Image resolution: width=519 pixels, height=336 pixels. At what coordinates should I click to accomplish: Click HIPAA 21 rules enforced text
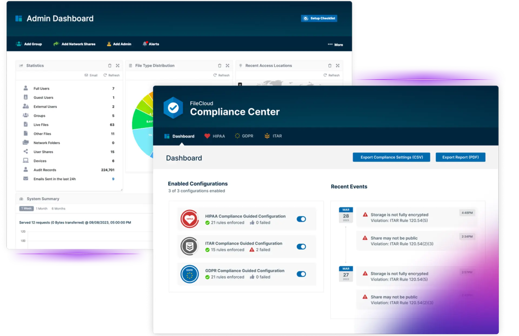coord(227,223)
